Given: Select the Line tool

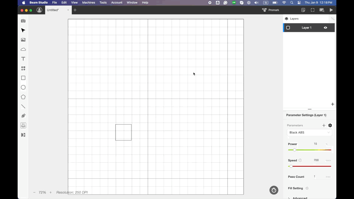Looking at the screenshot, I should click(23, 106).
